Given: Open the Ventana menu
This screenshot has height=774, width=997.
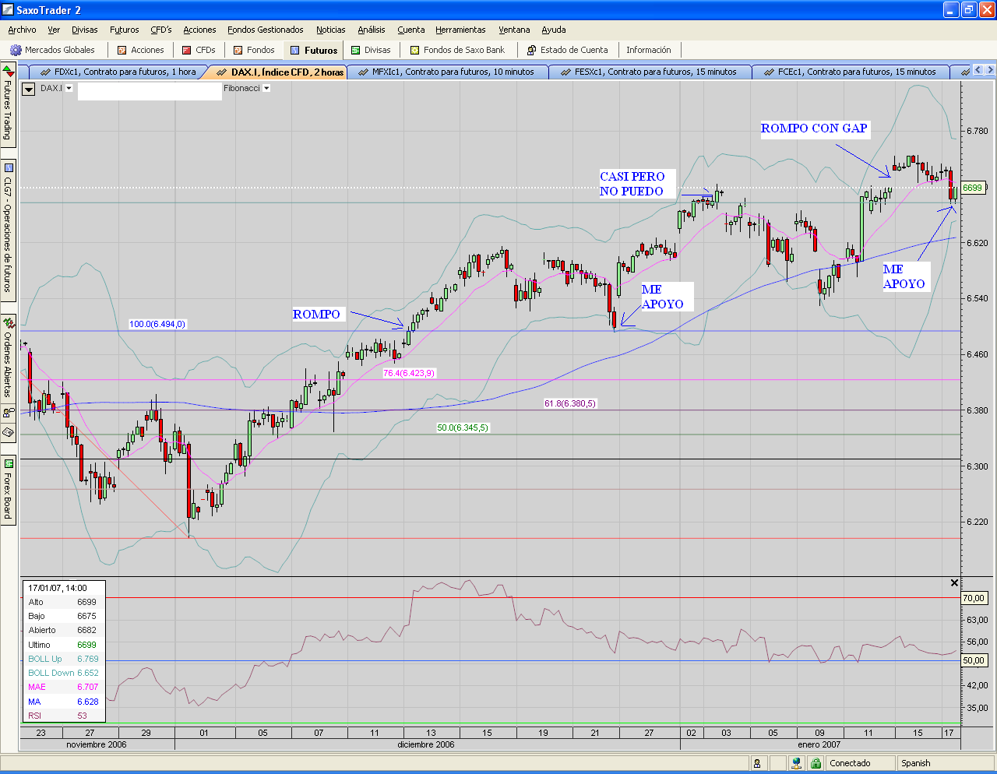Looking at the screenshot, I should 514,30.
